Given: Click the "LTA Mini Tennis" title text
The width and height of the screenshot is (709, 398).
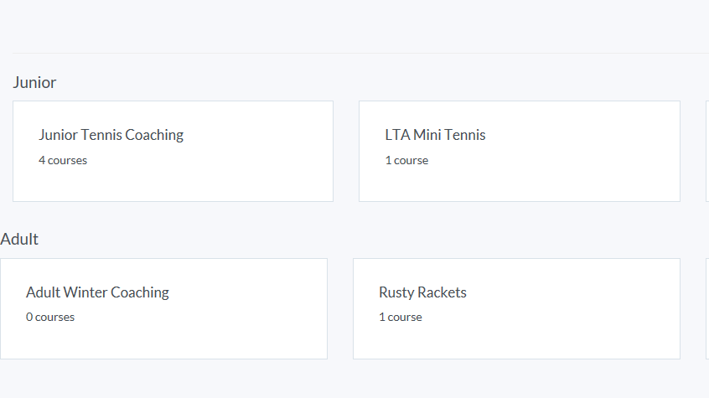Looking at the screenshot, I should pyautogui.click(x=435, y=135).
